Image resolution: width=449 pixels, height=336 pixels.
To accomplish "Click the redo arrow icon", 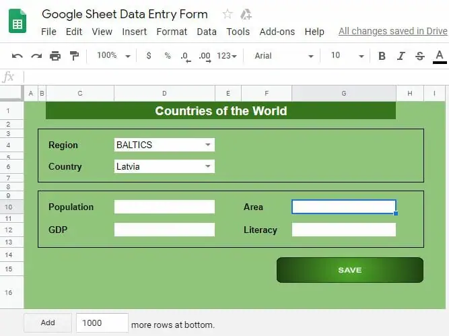I will point(36,56).
